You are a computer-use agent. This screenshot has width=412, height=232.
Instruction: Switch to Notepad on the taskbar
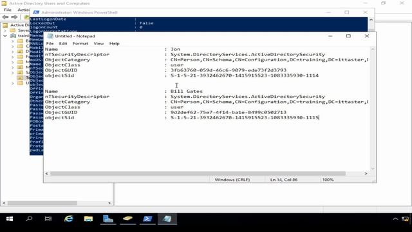pyautogui.click(x=167, y=219)
